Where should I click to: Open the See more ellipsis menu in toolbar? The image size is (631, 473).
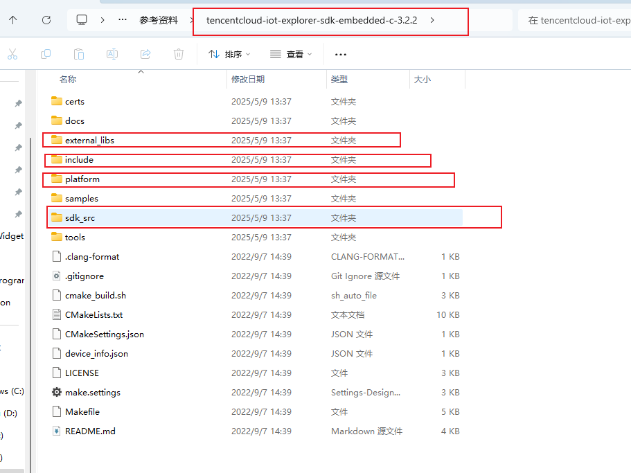[x=341, y=54]
